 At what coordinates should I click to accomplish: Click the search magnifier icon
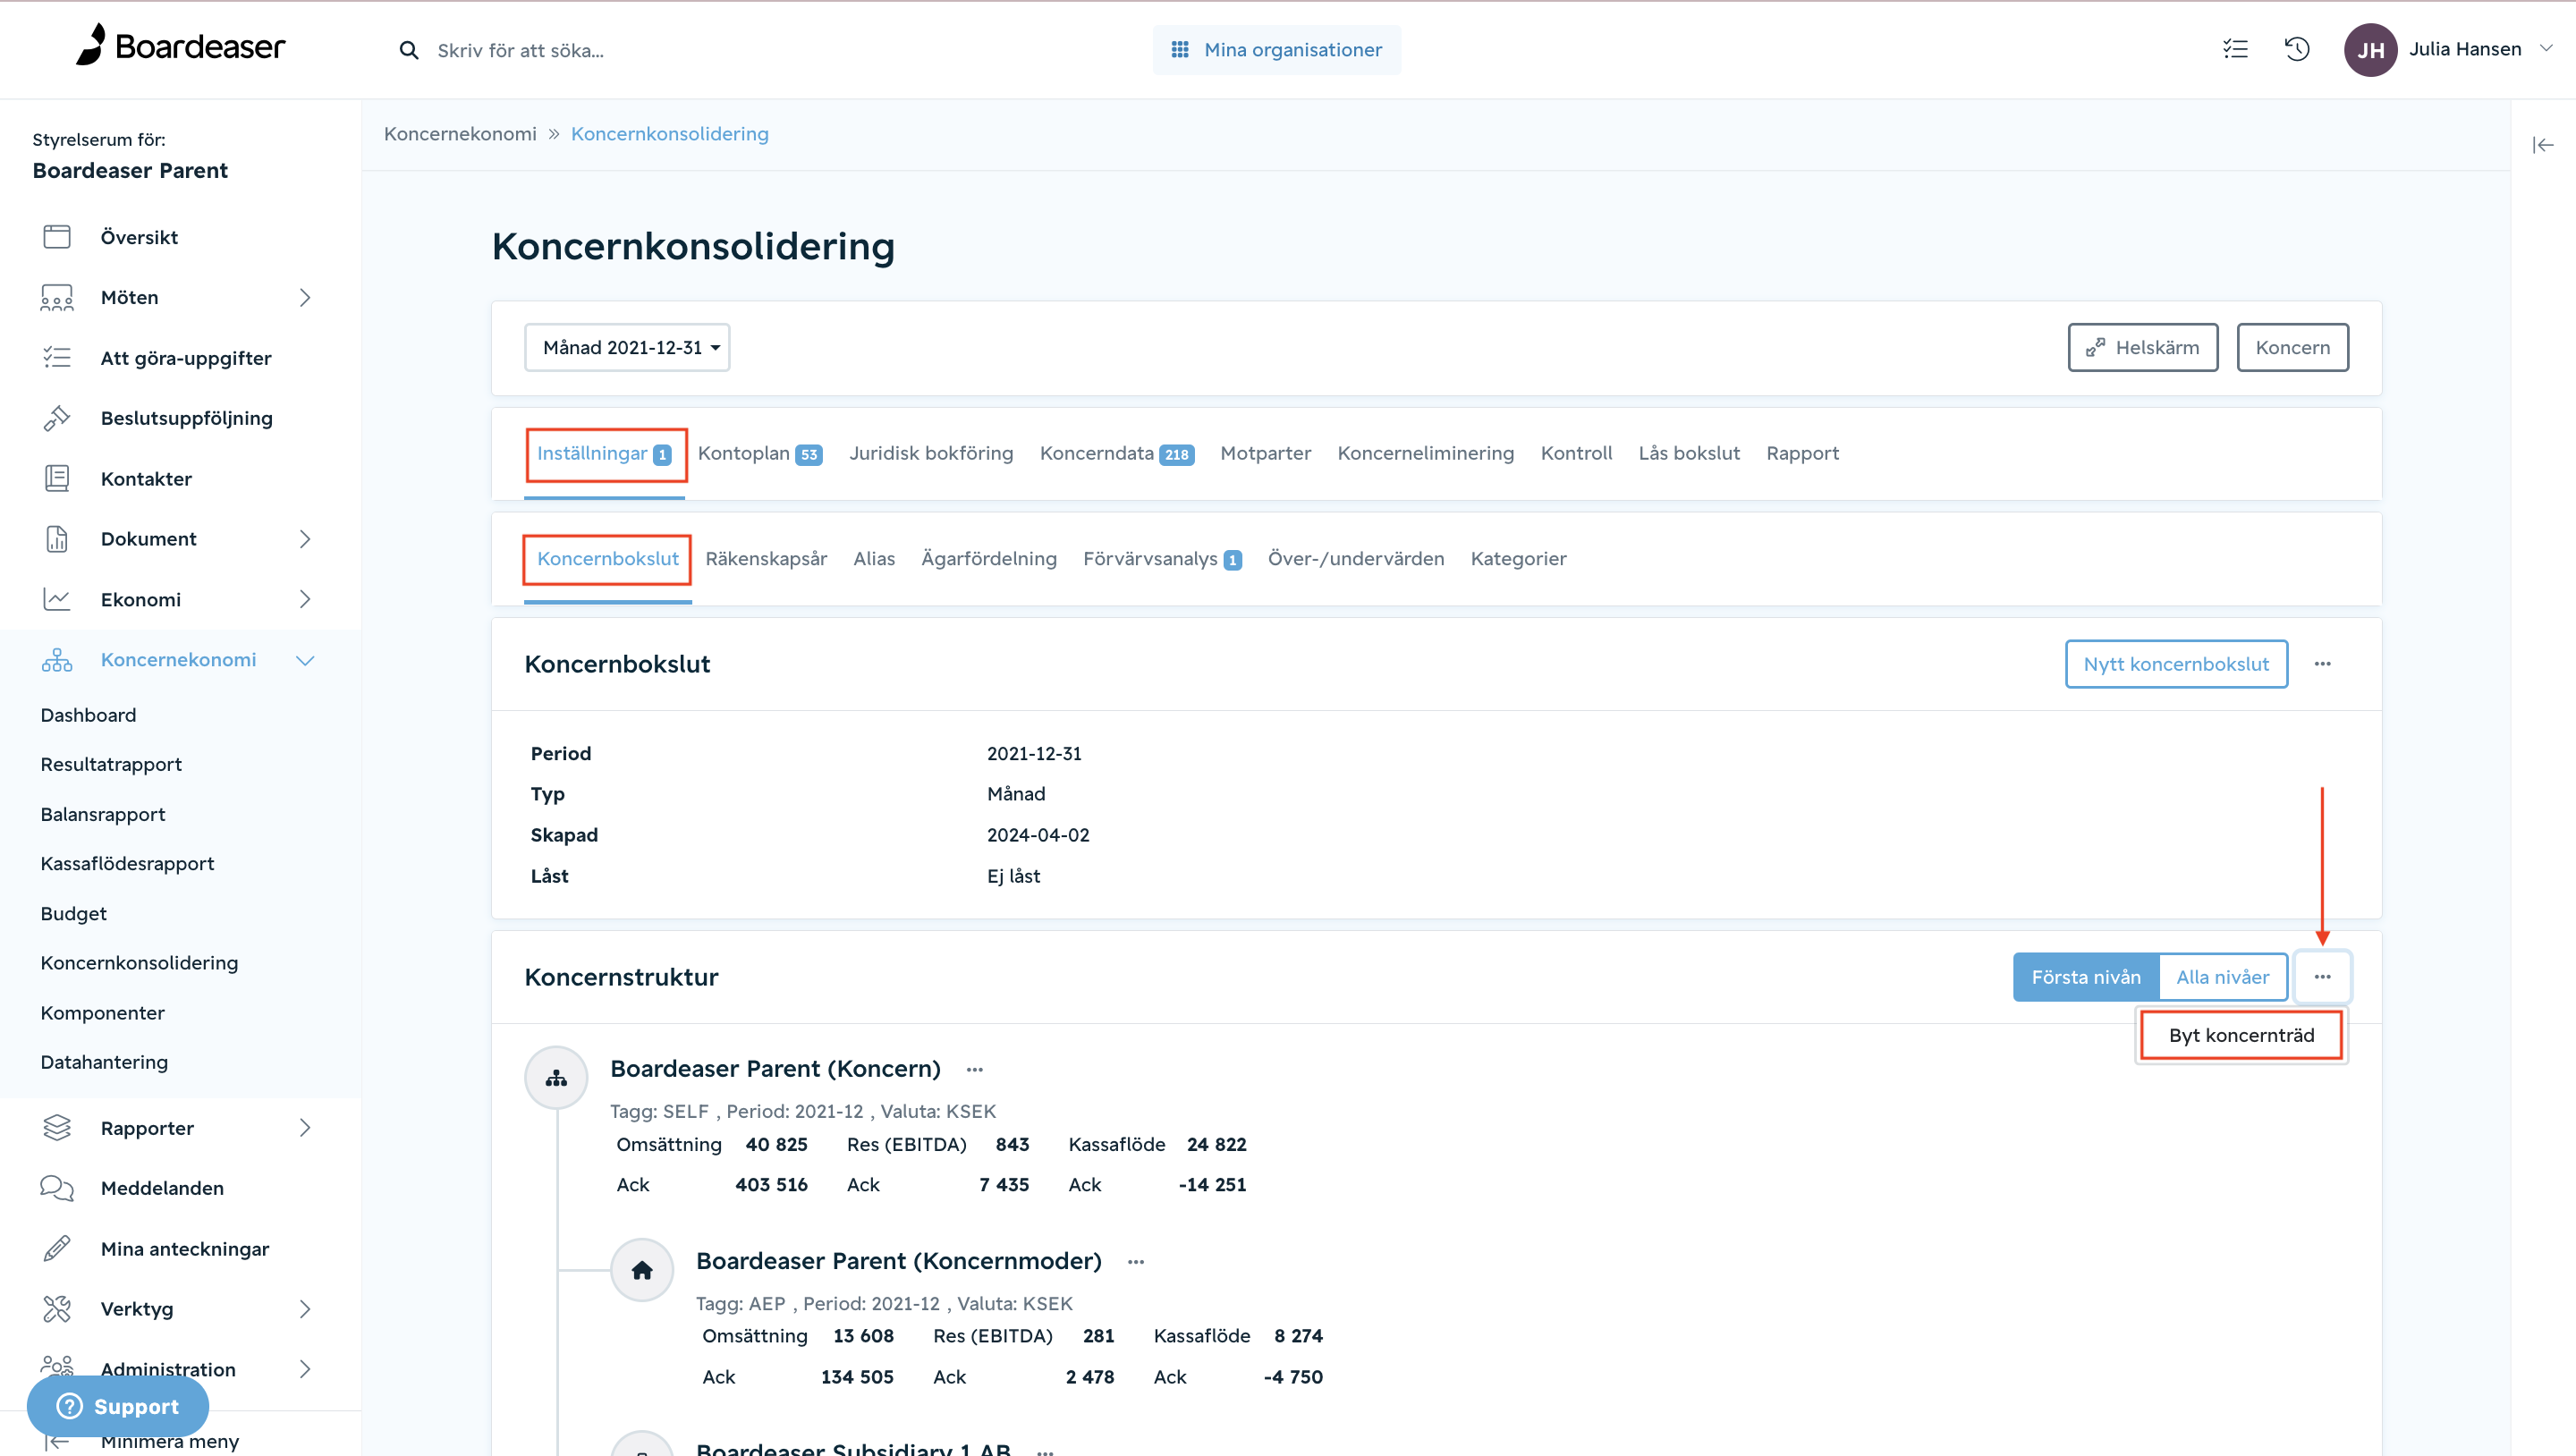point(408,50)
